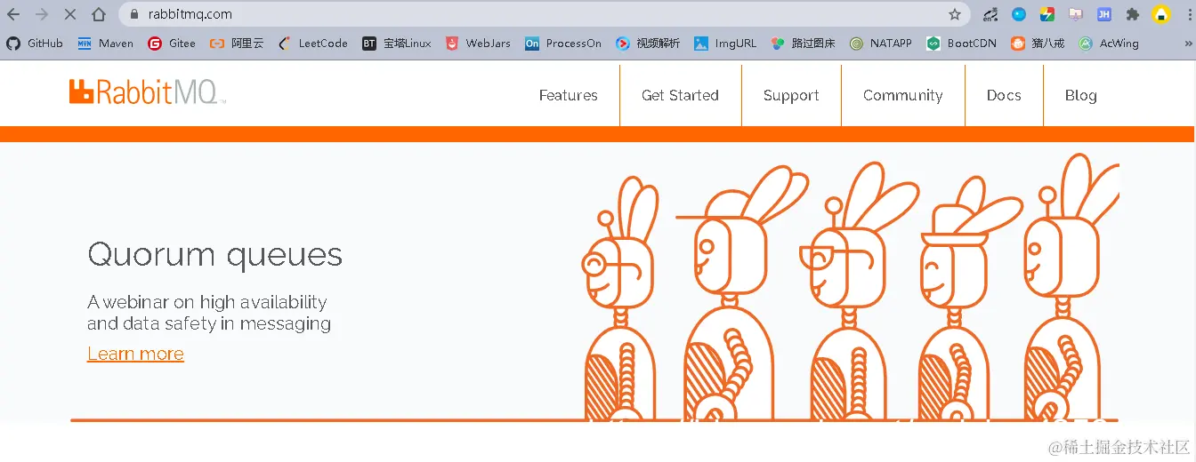The image size is (1196, 462).
Task: Open the 视频解析 bookmark
Action: (x=648, y=43)
